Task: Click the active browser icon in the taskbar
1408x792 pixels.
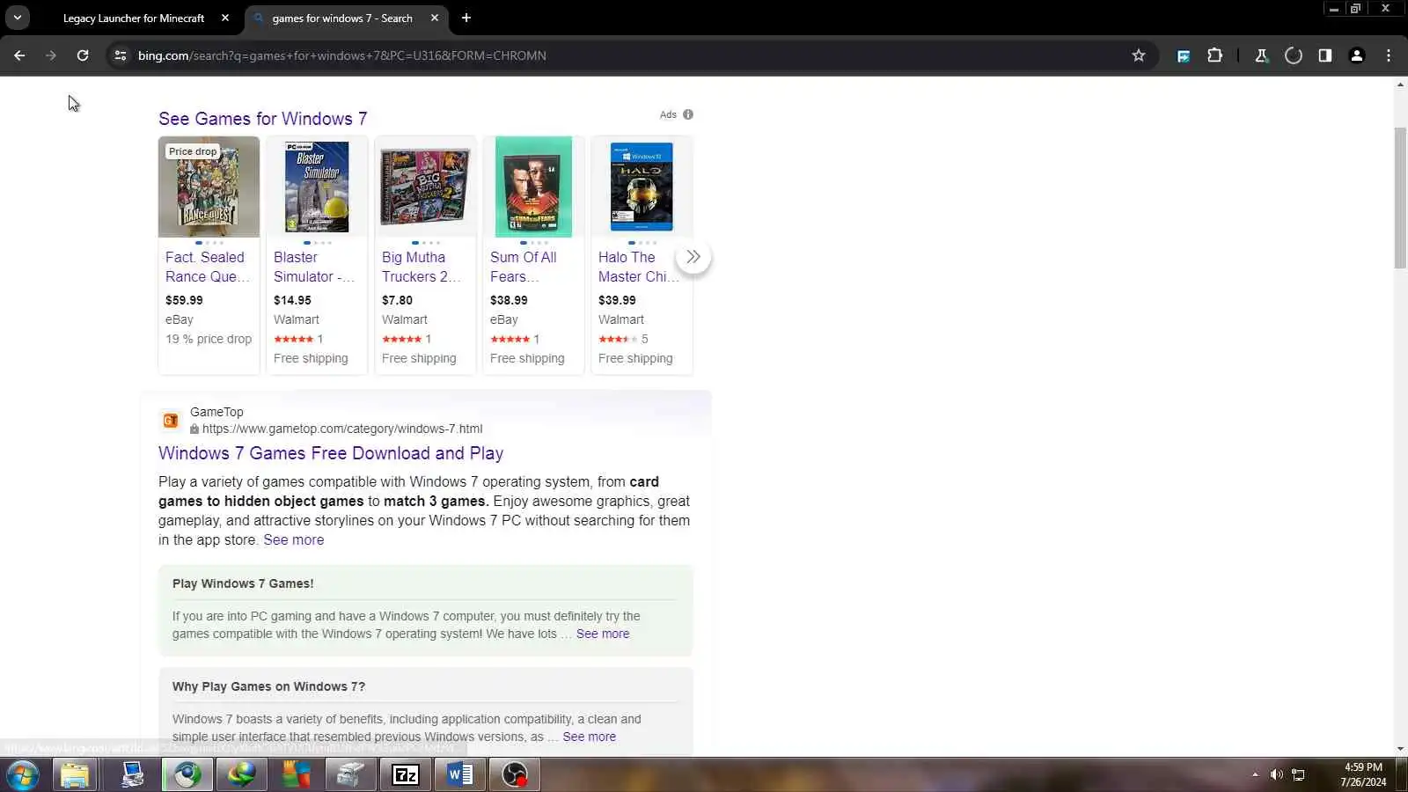Action: (x=187, y=775)
